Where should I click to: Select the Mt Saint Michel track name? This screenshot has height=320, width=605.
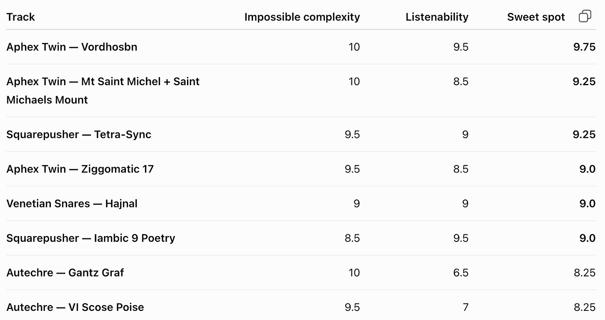[103, 91]
